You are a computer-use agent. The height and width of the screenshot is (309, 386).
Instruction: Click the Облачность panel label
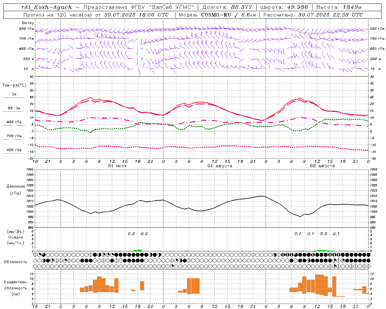15,262
